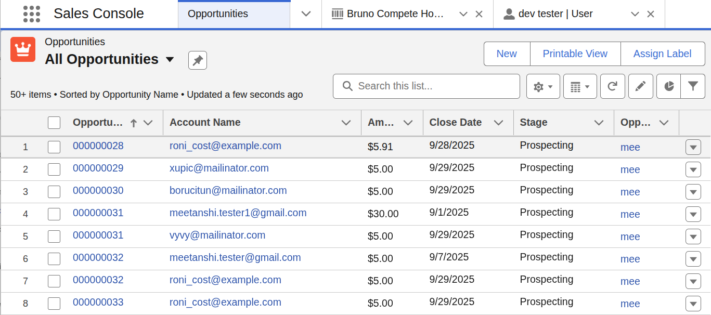Screen dimensions: 711x315
Task: Select checkbox for row 000000028
Action: point(54,147)
